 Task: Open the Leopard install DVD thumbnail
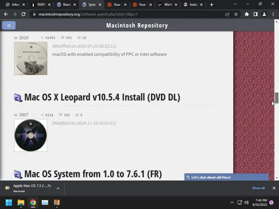31,136
